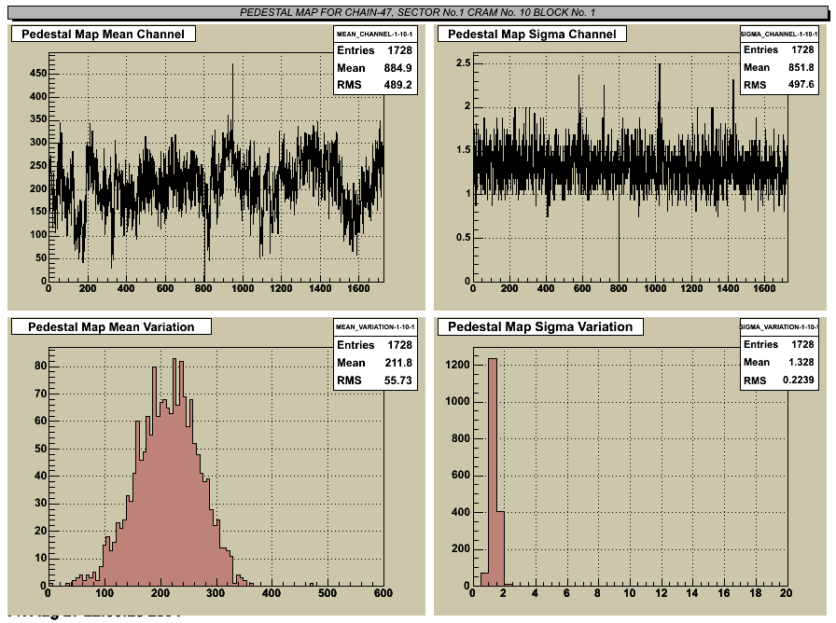The height and width of the screenshot is (623, 836).
Task: Click y-axis label 1200 on Sigma Variation plot
Action: pyautogui.click(x=457, y=365)
